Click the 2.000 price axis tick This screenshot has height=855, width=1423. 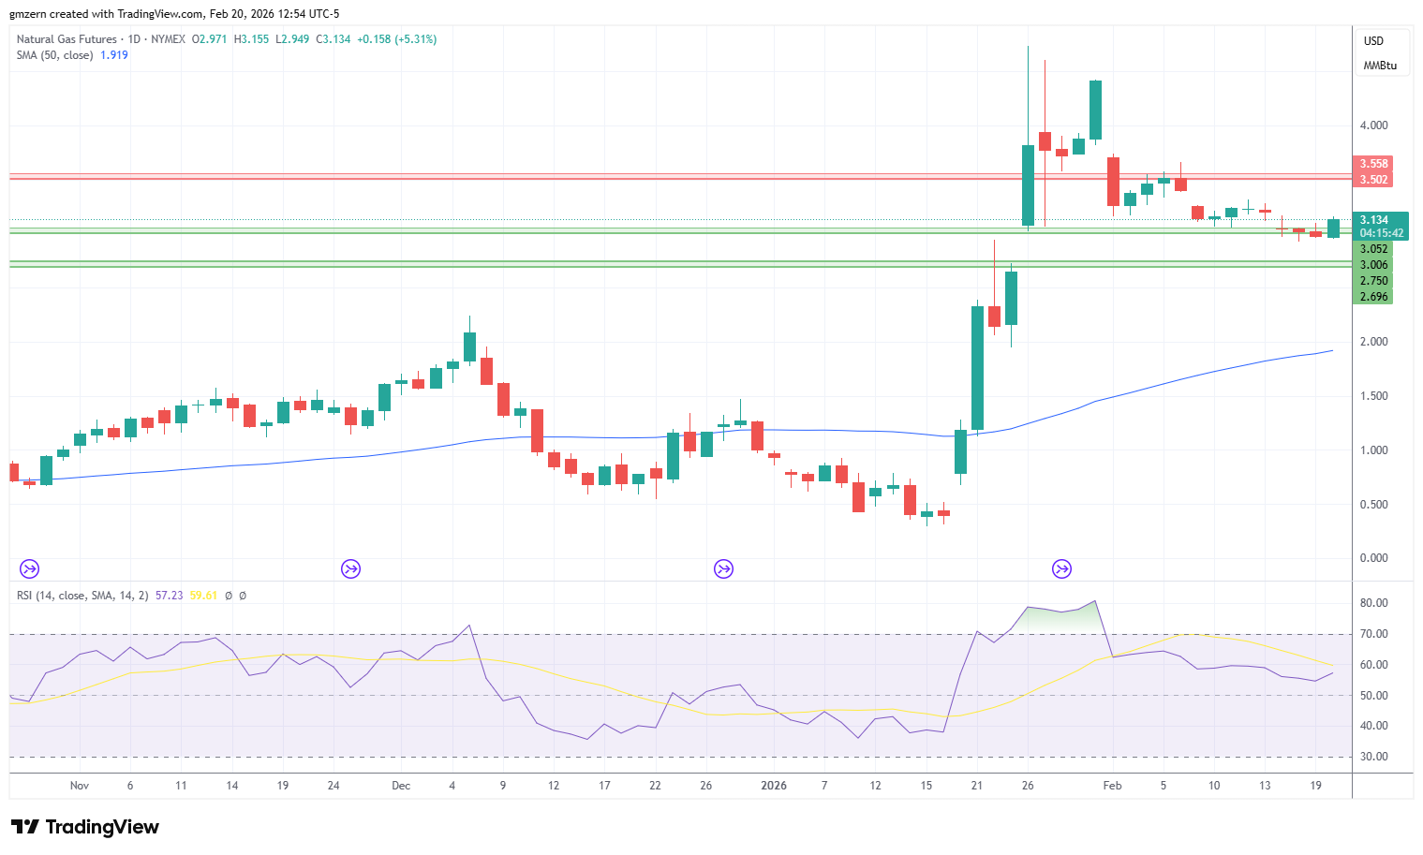pos(1374,342)
